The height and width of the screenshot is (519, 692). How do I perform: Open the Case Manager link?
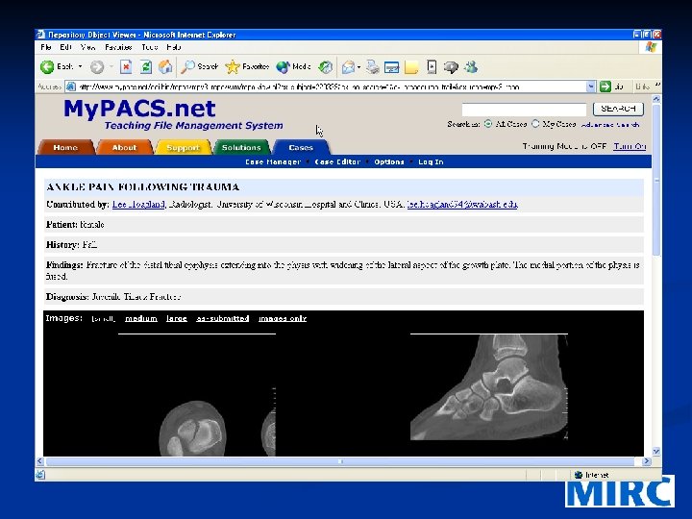[x=273, y=162]
